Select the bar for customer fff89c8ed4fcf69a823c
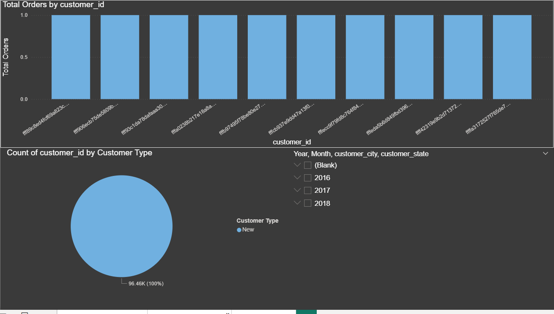554x314 pixels. (x=71, y=57)
